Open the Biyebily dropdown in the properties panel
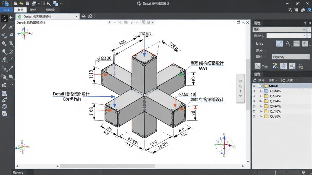Image resolution: width=312 pixels, height=175 pixels. tap(291, 57)
